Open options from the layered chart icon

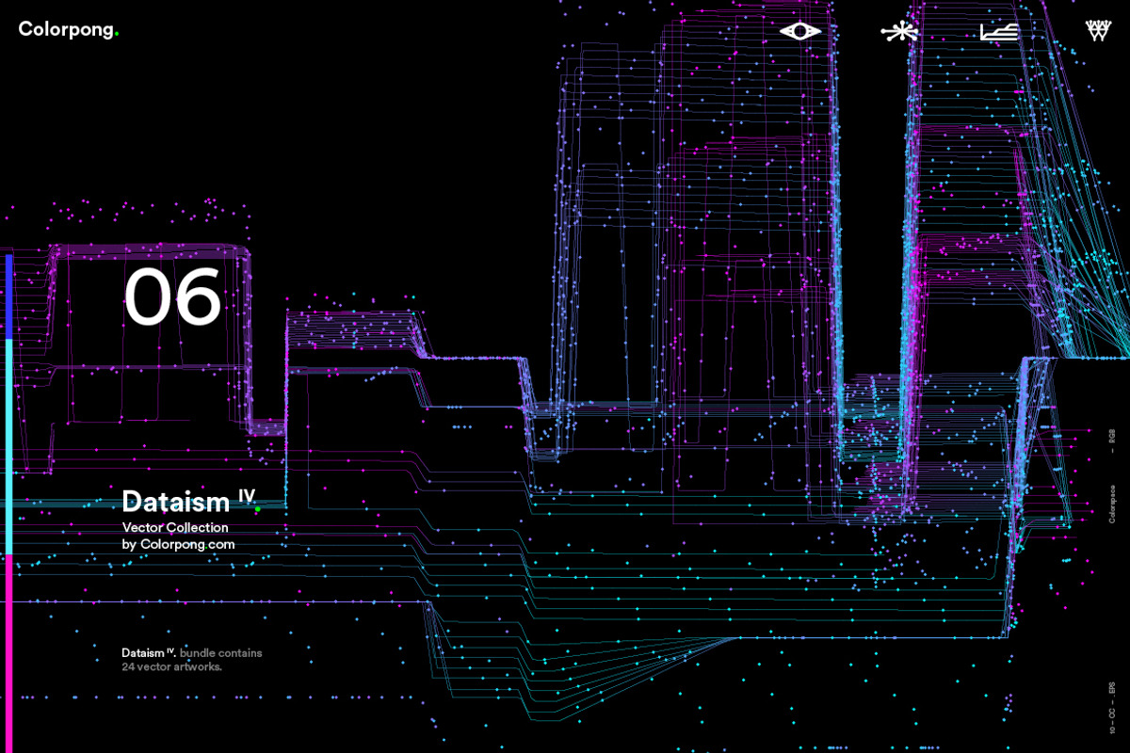click(1000, 30)
